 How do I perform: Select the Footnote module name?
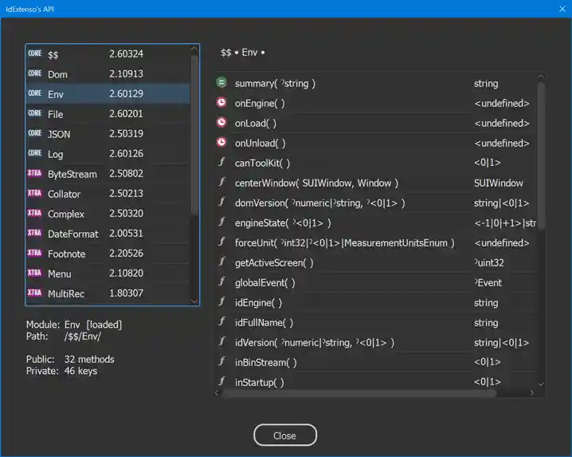point(66,254)
